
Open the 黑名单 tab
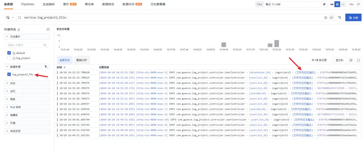pos(89,4)
